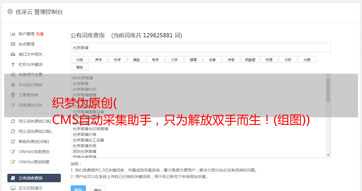Select 光学玻璃价格 in the results list
The image size is (362, 191).
point(84,134)
